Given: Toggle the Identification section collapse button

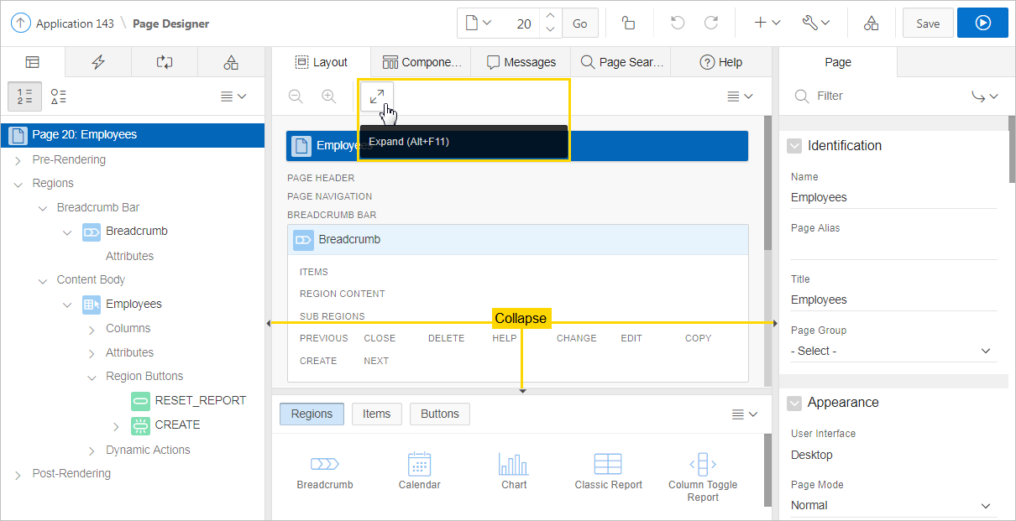Looking at the screenshot, I should tap(794, 146).
